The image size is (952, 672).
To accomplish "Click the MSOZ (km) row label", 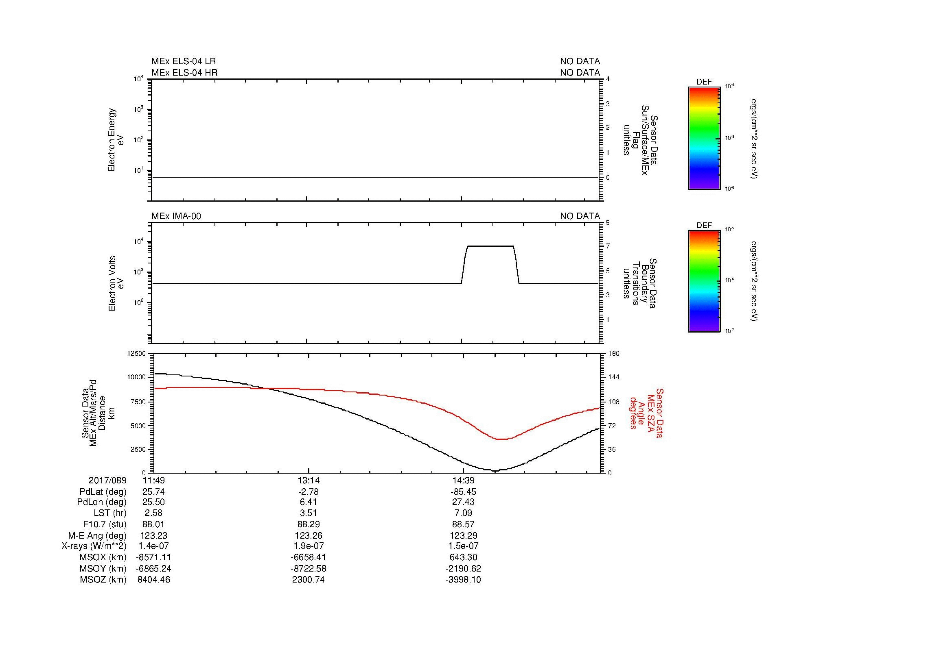I will [x=103, y=580].
